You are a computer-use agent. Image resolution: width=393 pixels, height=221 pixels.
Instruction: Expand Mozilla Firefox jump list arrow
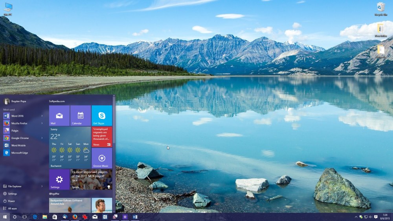[x=42, y=123]
